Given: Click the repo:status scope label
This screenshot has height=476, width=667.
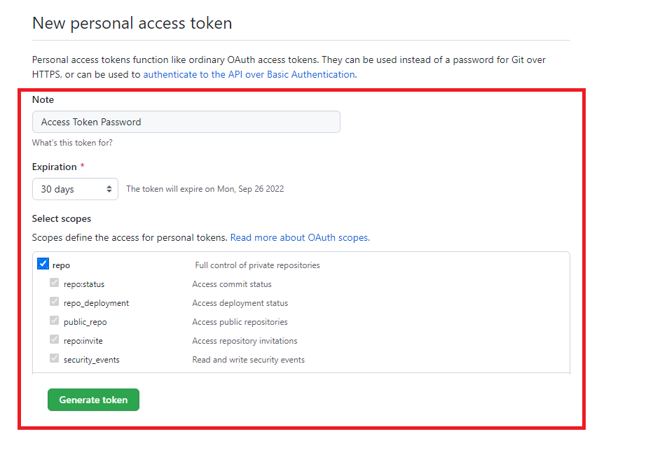Looking at the screenshot, I should [x=84, y=284].
